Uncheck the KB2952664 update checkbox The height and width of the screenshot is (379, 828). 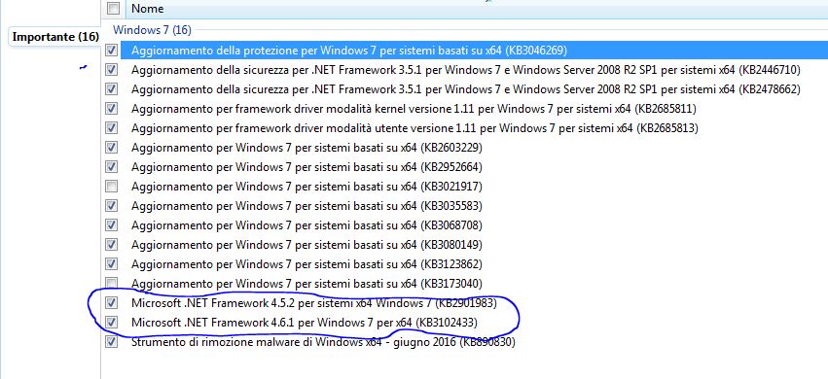coord(112,167)
